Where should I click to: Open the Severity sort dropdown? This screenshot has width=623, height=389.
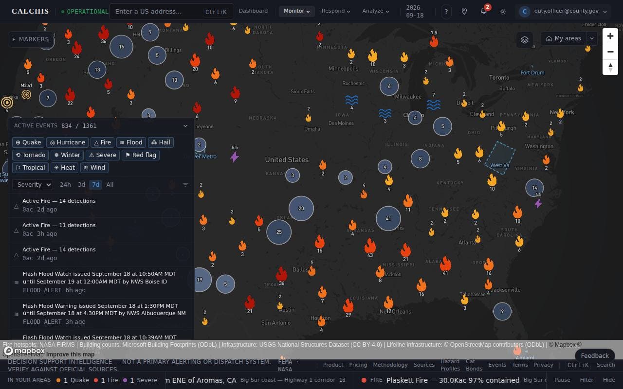coord(33,185)
